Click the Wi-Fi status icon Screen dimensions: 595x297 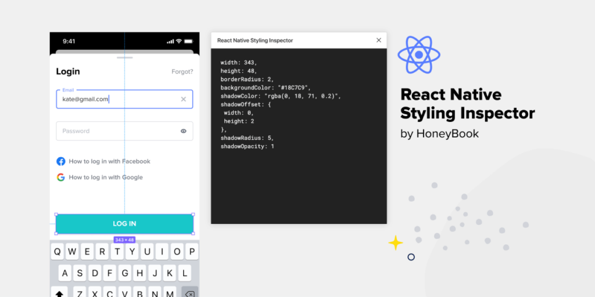(179, 41)
